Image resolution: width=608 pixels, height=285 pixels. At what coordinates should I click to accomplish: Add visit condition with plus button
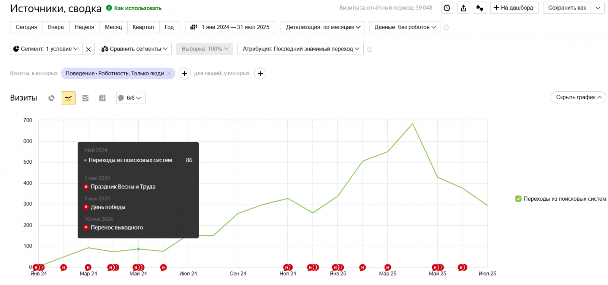click(185, 73)
